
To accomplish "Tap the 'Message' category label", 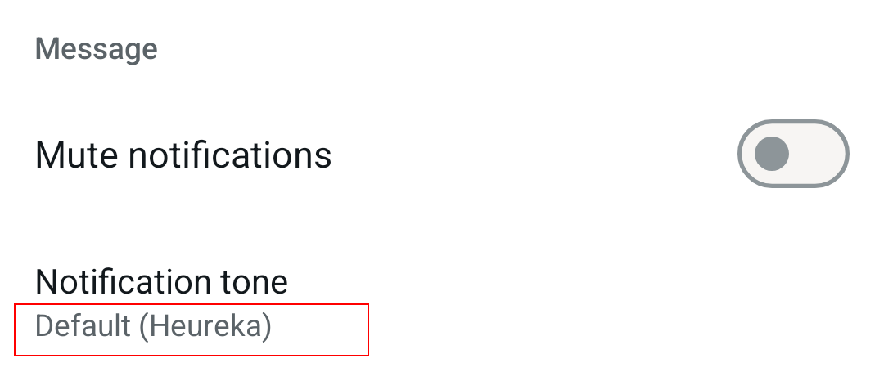I will [96, 49].
